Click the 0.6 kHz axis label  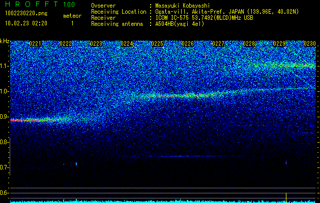click(x=5, y=193)
